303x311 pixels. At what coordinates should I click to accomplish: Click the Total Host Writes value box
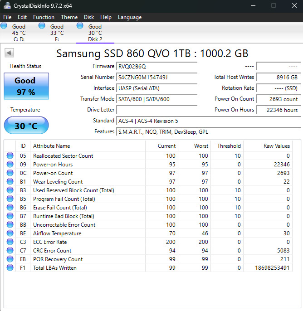[x=277, y=77]
